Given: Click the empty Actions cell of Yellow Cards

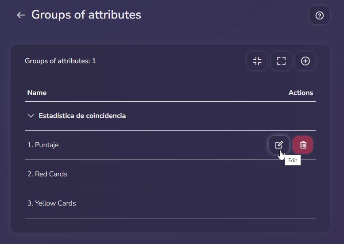Looking at the screenshot, I should (x=291, y=203).
